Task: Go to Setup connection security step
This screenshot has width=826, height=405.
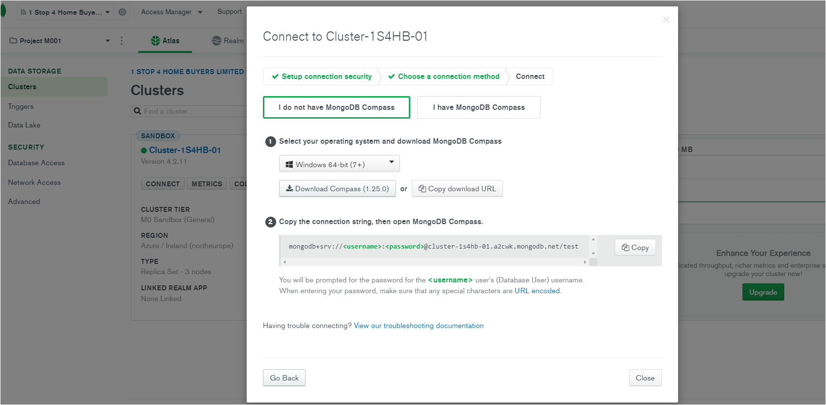Action: point(322,76)
